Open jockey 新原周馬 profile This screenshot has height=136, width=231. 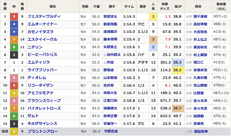[110, 24]
